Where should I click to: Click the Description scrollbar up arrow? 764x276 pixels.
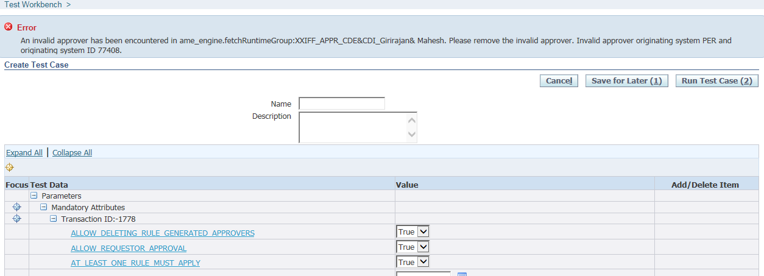tap(412, 121)
